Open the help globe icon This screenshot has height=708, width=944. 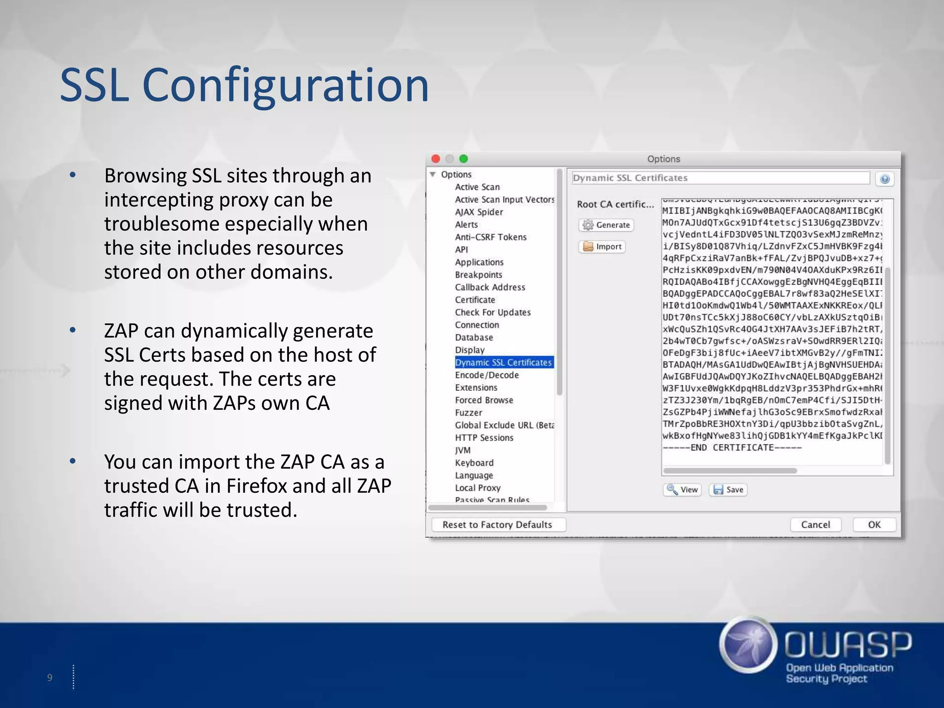click(885, 179)
